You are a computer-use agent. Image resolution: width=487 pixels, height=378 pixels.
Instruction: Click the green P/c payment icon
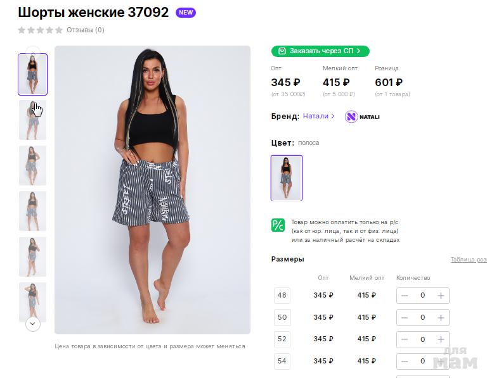(278, 225)
